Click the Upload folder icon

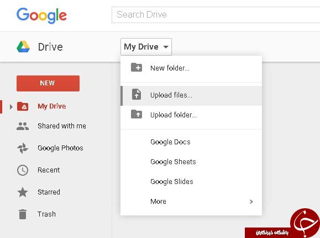point(137,114)
